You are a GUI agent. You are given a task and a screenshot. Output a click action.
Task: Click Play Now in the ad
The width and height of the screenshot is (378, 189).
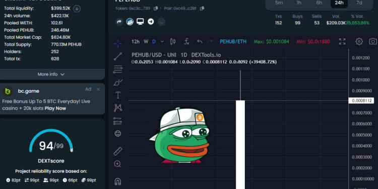pos(55,108)
